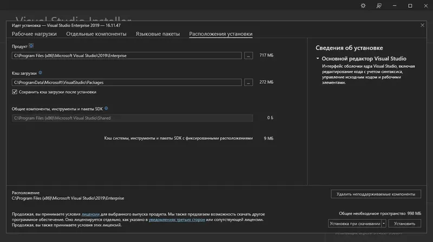433x242 pixels.
Task: Click the 0 Б shared components size
Action: 270,118
